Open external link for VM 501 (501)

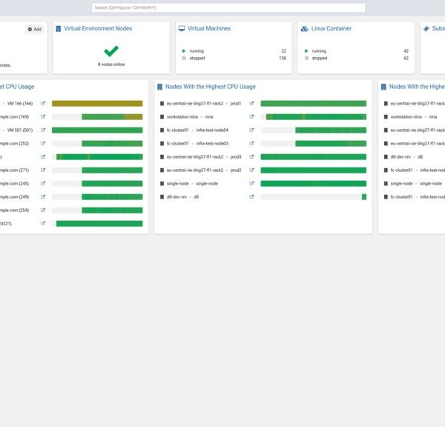(43, 130)
